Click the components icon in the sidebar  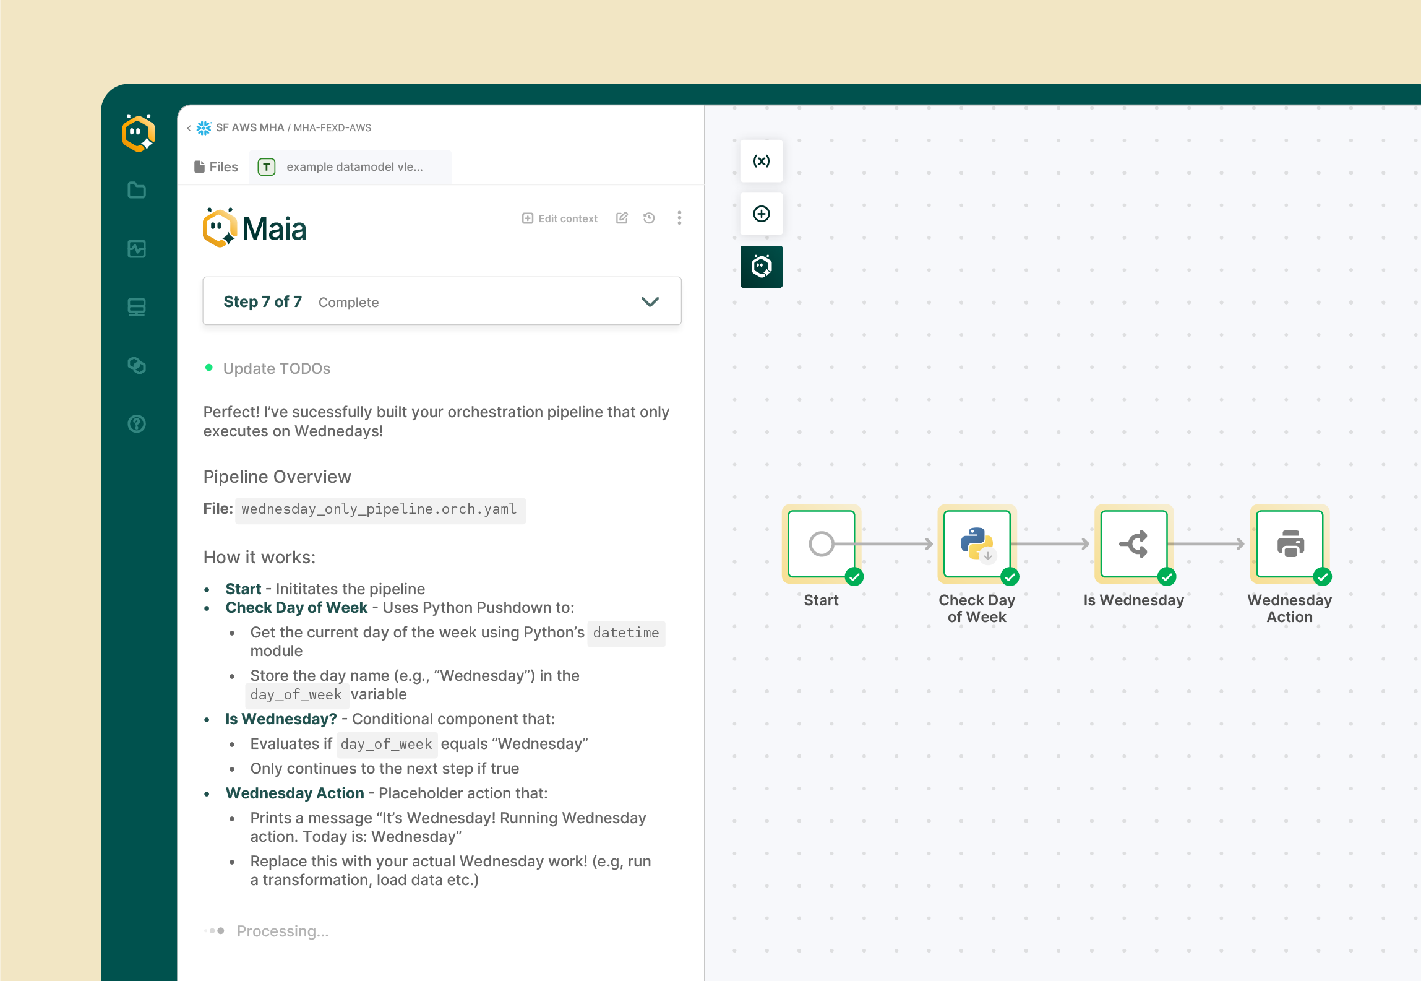(x=137, y=365)
